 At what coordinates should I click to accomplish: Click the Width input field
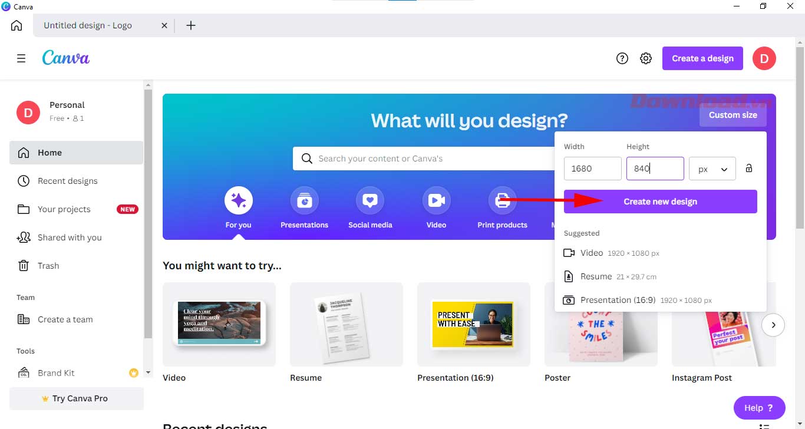(592, 169)
